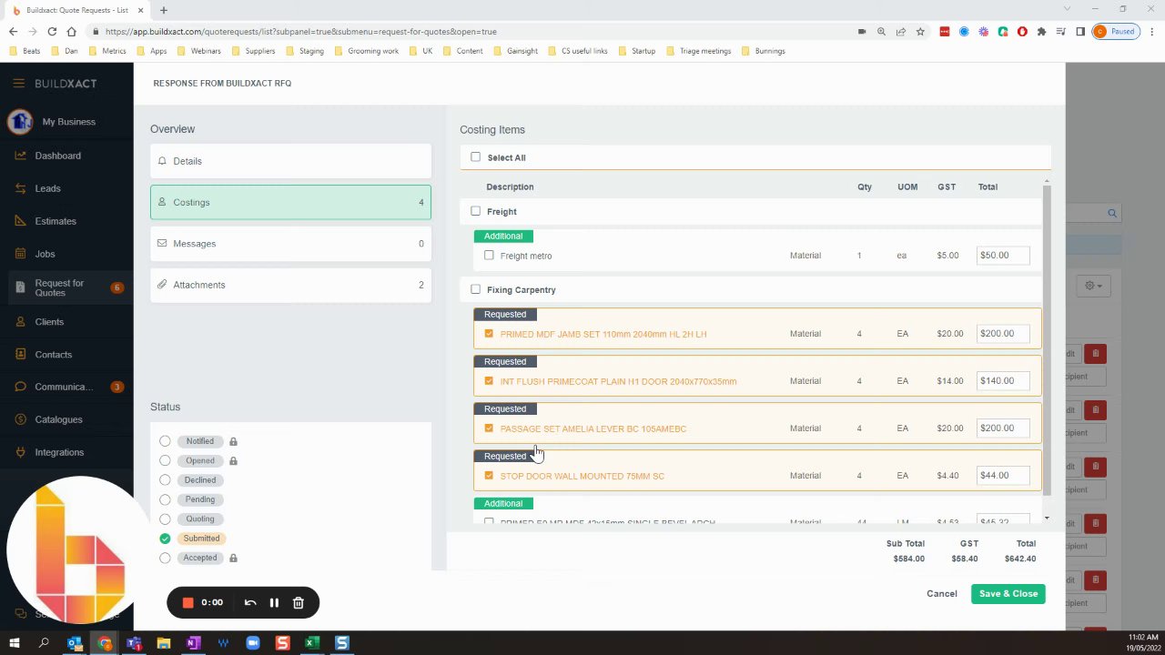Pause the screen recording
The height and width of the screenshot is (655, 1165).
click(x=274, y=602)
